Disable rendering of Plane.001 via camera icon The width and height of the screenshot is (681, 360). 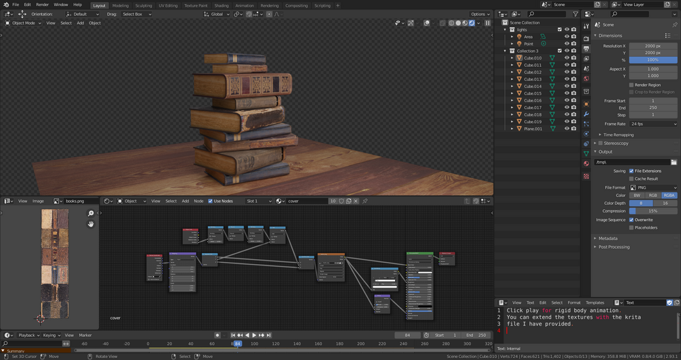[574, 129]
